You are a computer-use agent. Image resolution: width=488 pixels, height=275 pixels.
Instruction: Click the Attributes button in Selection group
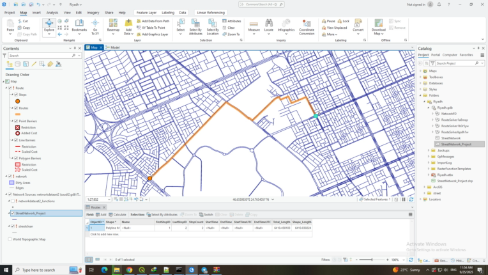pyautogui.click(x=232, y=21)
